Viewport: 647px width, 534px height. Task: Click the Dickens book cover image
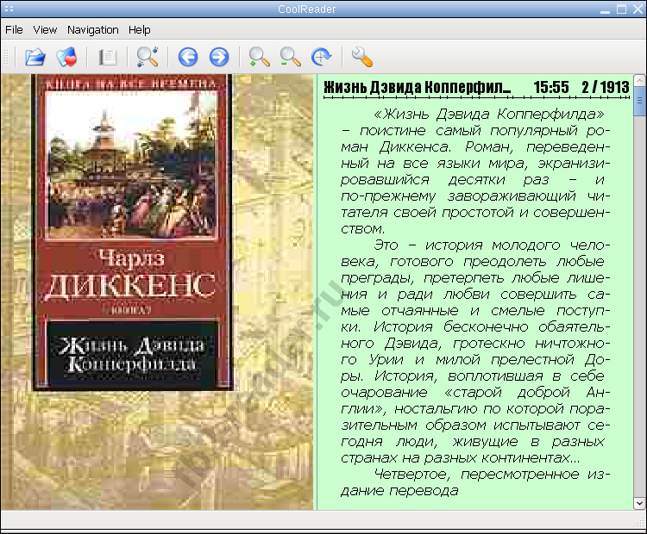(x=132, y=232)
